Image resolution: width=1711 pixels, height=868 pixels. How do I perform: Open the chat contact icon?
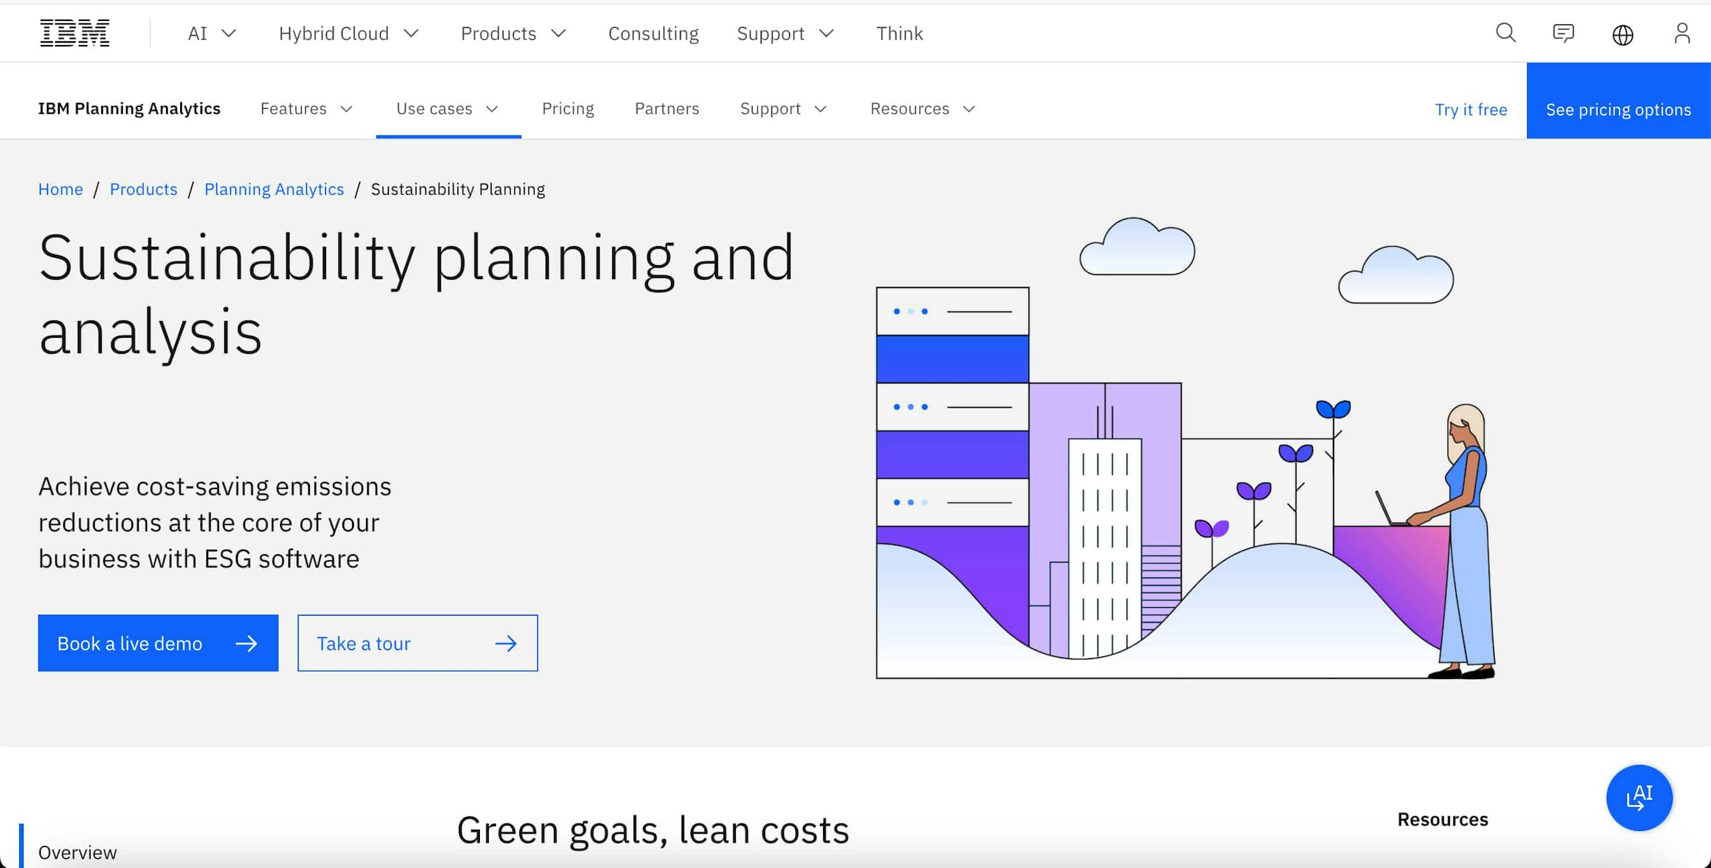pos(1563,33)
